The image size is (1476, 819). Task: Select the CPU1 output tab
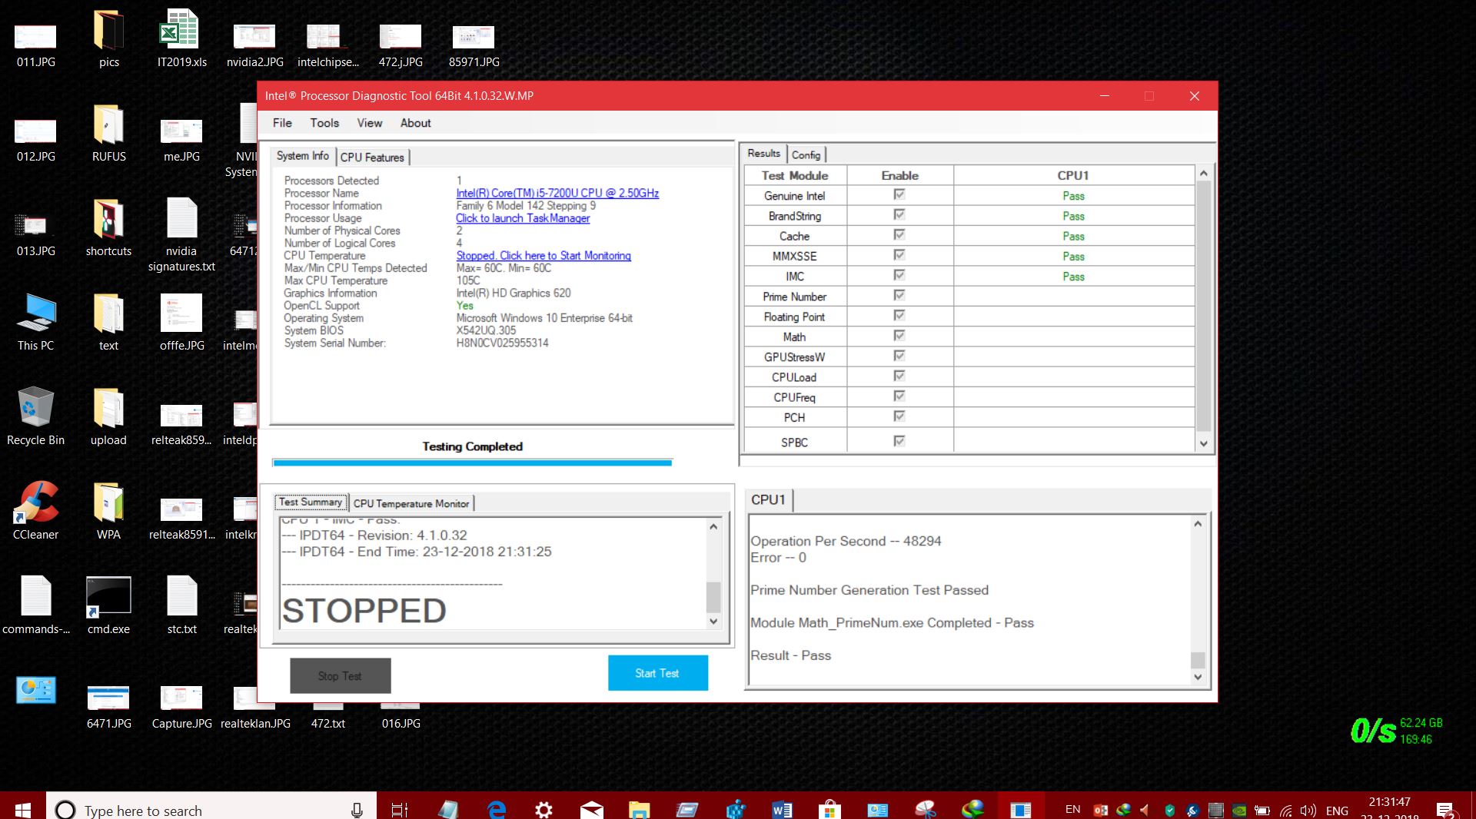(x=768, y=500)
